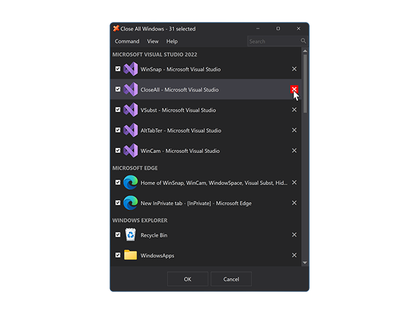Deselect the WinCam checkbox
This screenshot has height=314, width=419.
tap(118, 150)
